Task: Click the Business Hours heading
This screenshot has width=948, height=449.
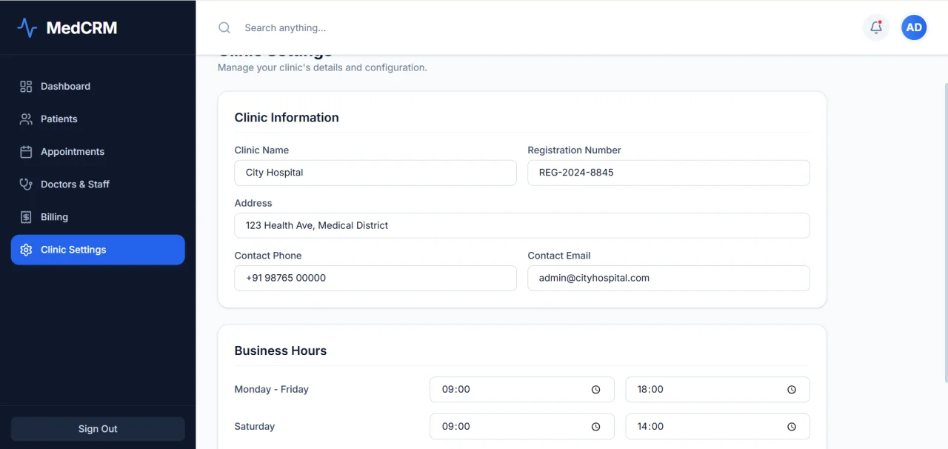Action: coord(281,350)
